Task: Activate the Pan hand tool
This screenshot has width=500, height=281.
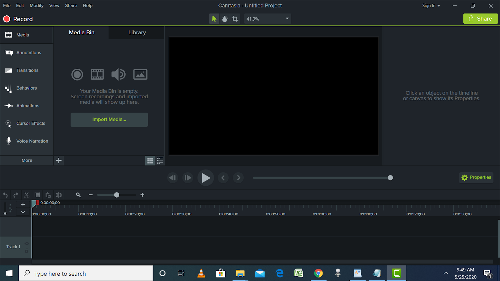Action: click(x=224, y=19)
